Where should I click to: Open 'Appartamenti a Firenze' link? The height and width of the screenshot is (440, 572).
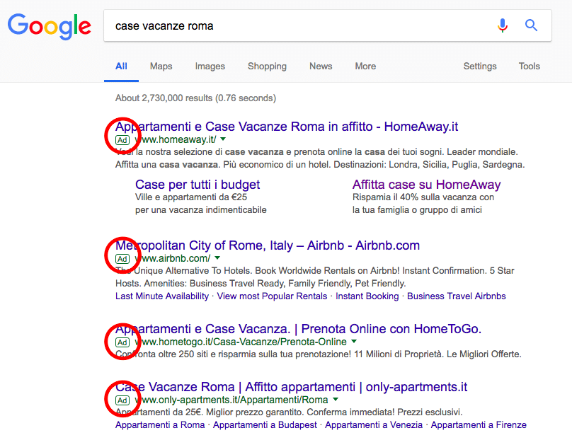coord(479,425)
